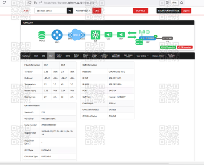Click the green ACS ONT Connectivity button
This screenshot has height=165, width=204.
[x=168, y=47]
